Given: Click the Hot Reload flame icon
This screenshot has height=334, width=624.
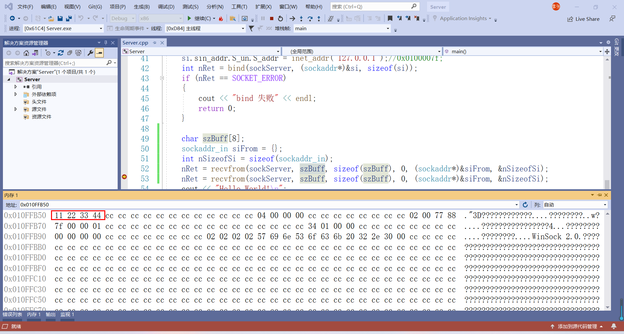Looking at the screenshot, I should click(221, 19).
